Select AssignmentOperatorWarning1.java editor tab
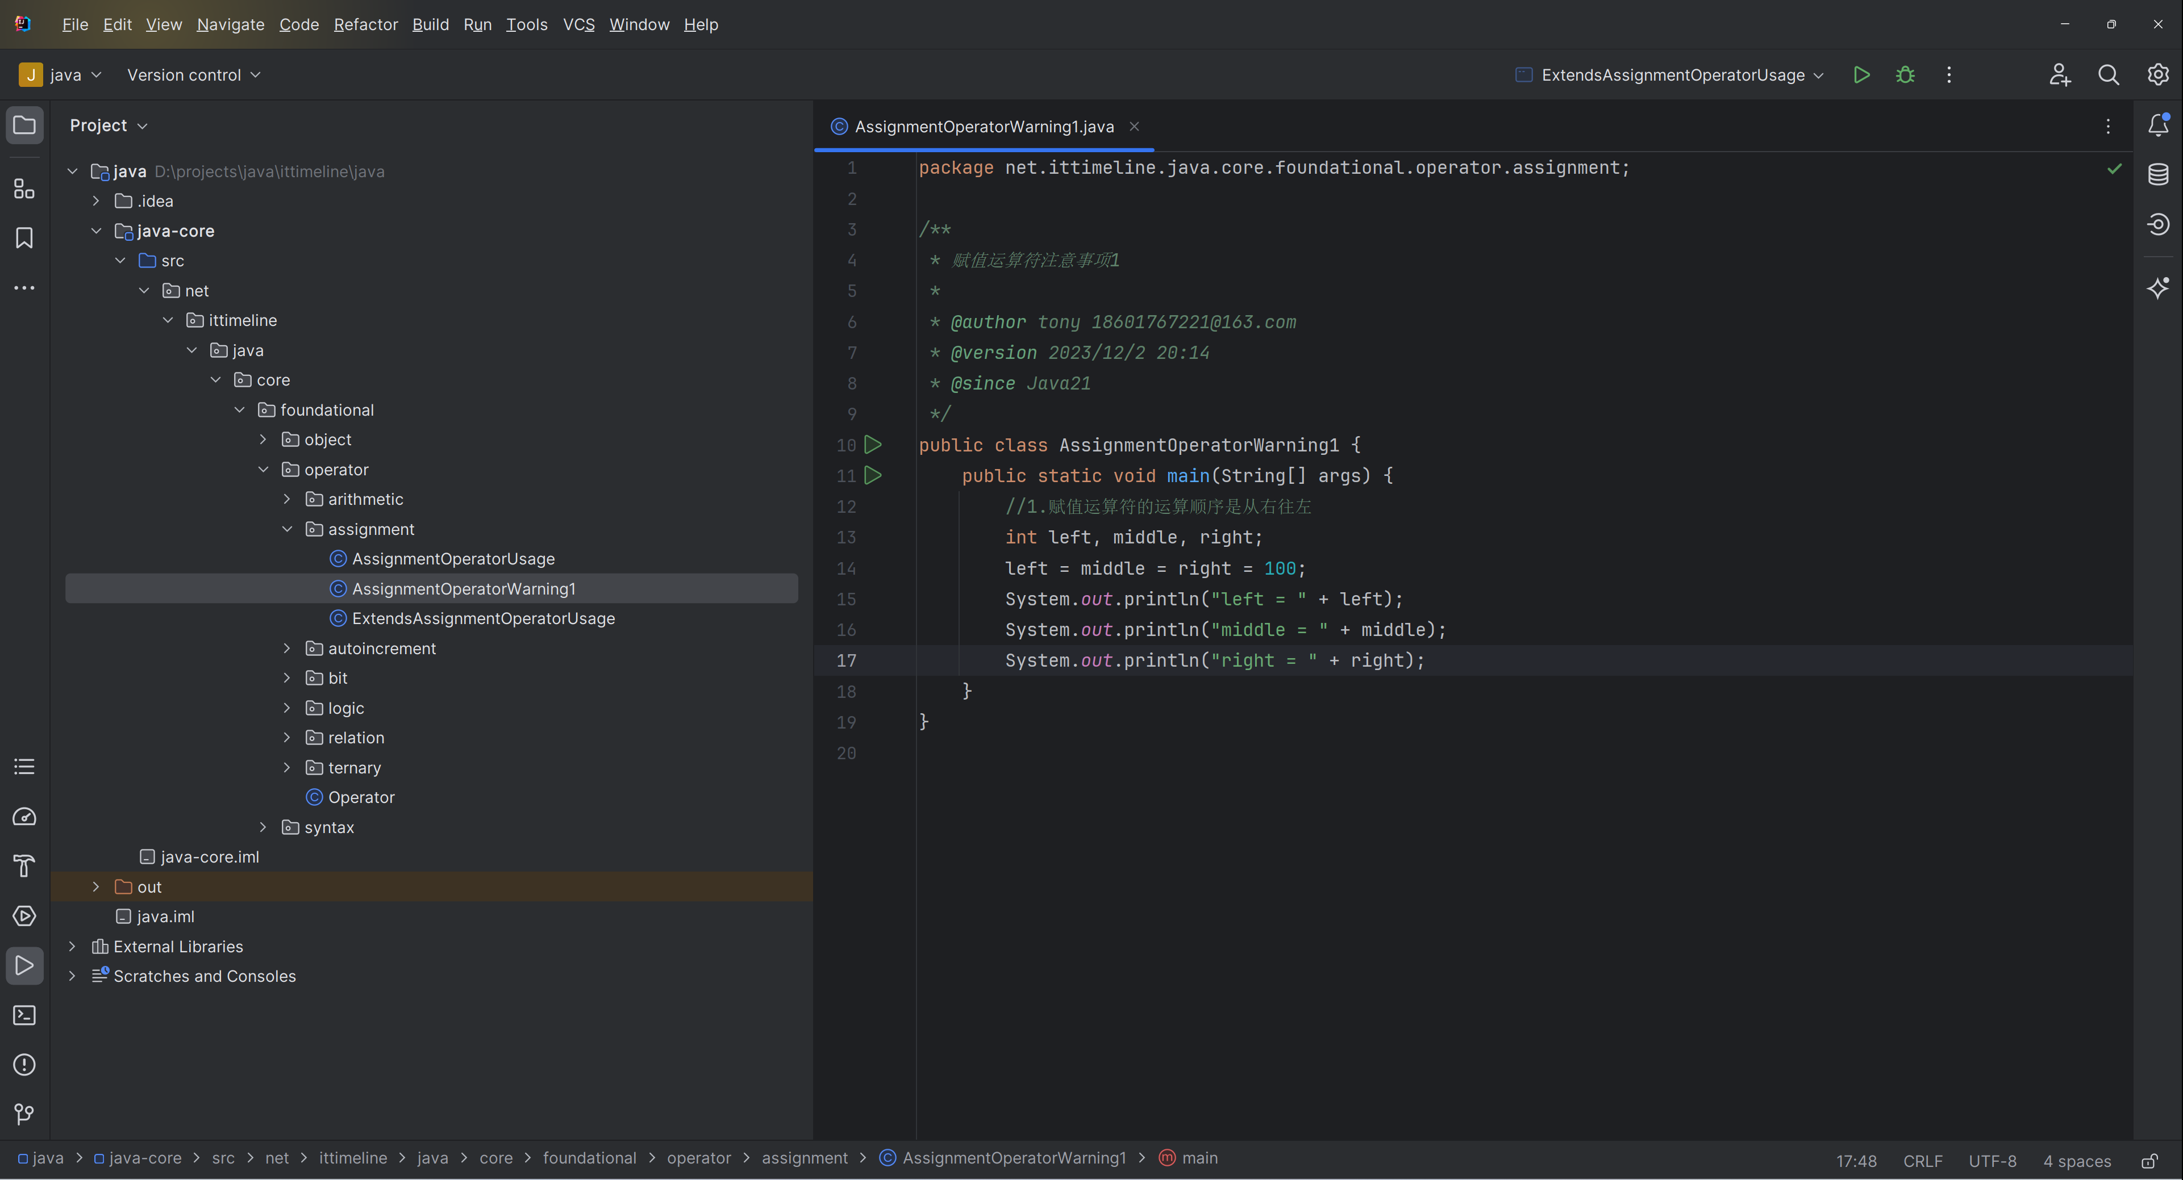Viewport: 2183px width, 1180px height. point(984,126)
